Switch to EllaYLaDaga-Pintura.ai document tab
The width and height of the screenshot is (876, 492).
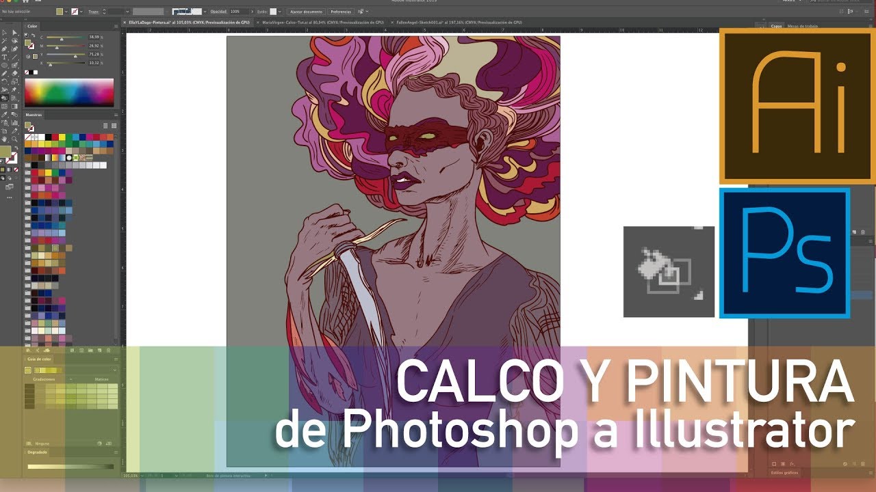(190, 23)
